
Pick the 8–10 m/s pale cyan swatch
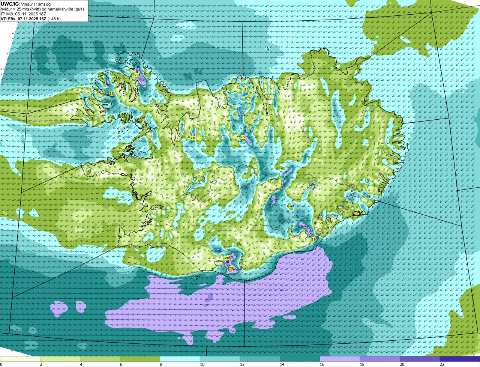coord(180,359)
